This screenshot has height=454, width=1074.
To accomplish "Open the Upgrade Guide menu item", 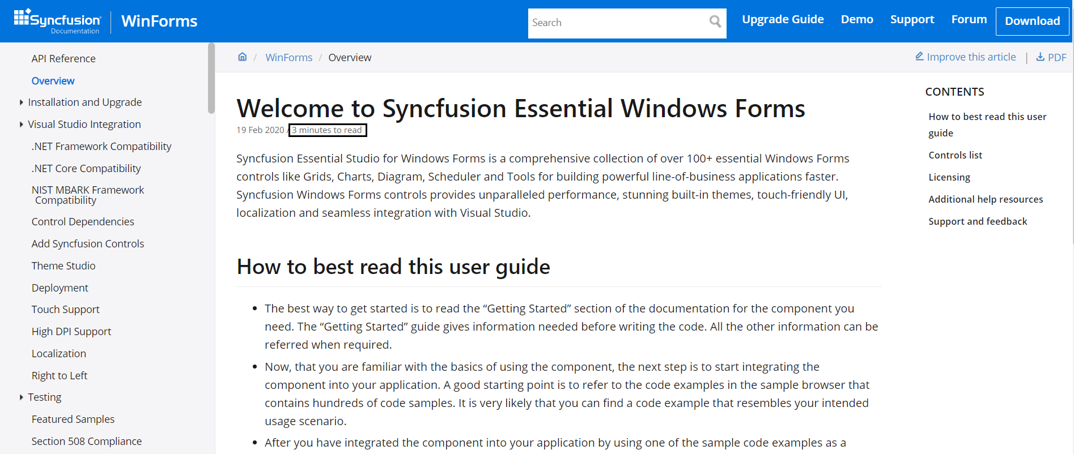I will coord(783,20).
